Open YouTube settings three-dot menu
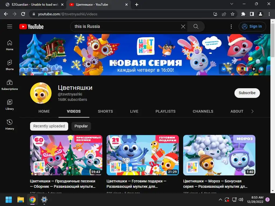 [x=231, y=27]
